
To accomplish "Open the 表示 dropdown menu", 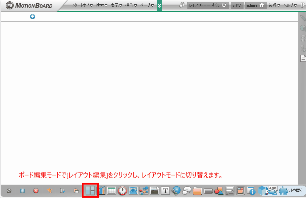I will pos(116,5).
